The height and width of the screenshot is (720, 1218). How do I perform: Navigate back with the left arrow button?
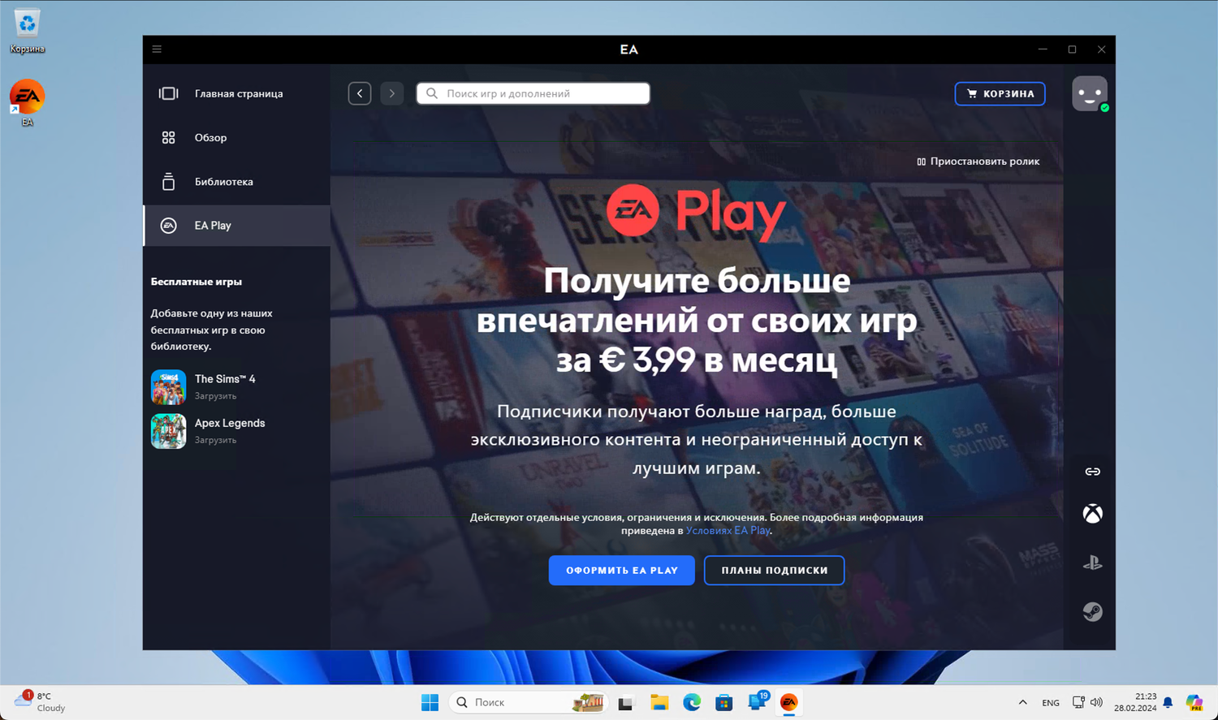click(360, 93)
